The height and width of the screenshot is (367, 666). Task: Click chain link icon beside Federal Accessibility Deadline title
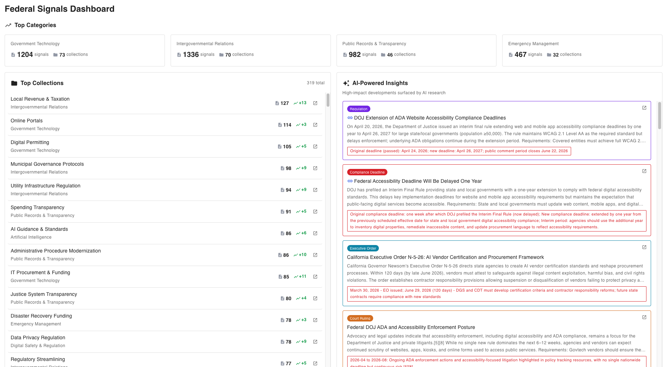coord(350,181)
